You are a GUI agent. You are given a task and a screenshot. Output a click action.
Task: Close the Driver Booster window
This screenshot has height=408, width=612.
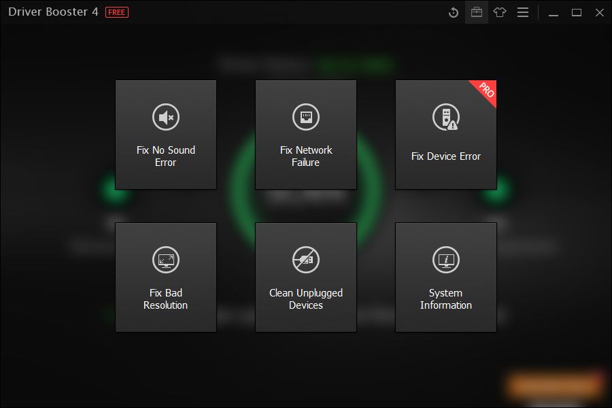click(600, 12)
